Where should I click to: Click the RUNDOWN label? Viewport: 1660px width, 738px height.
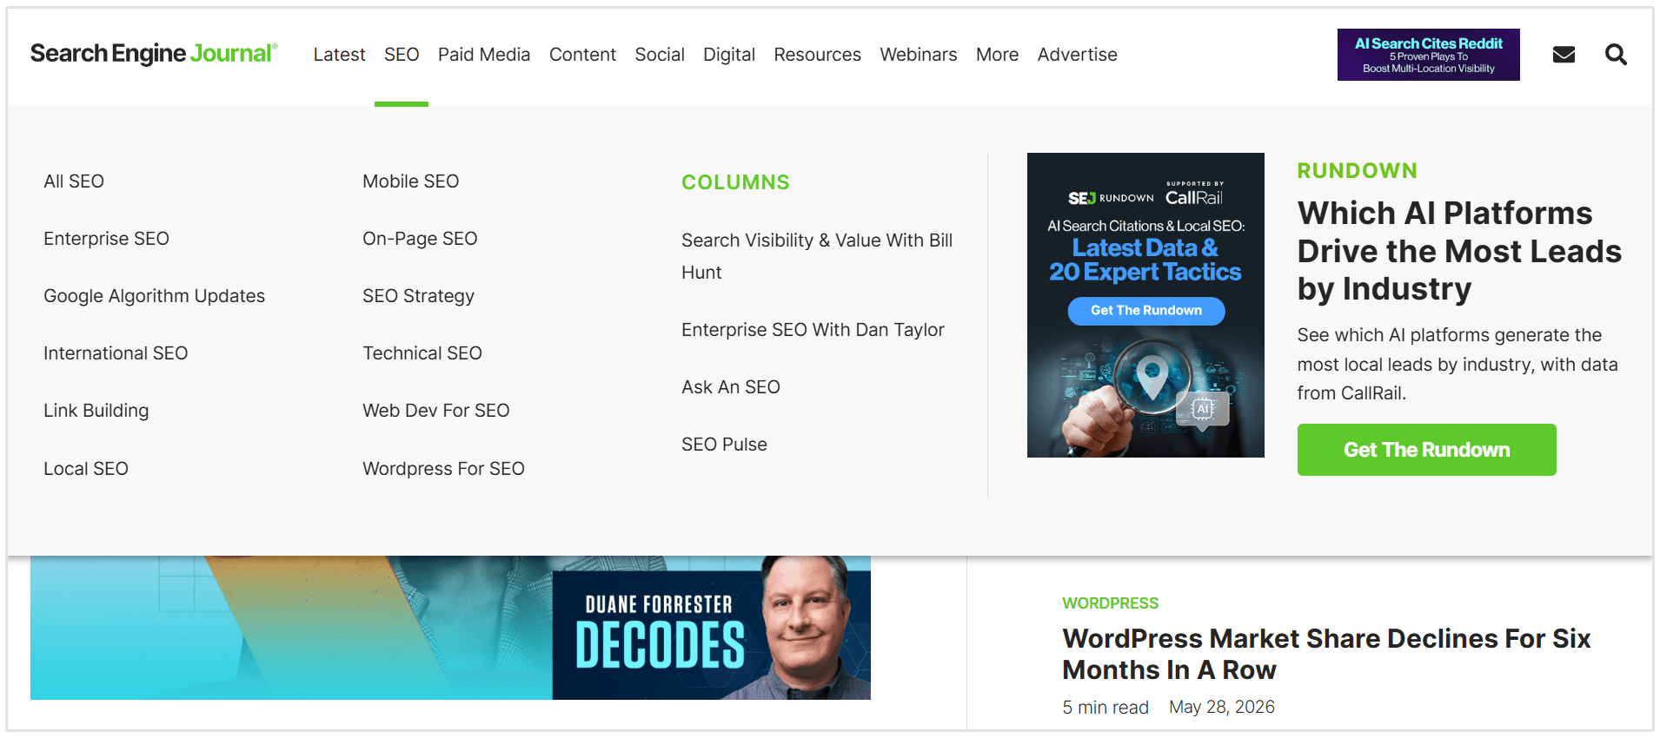[x=1357, y=171]
